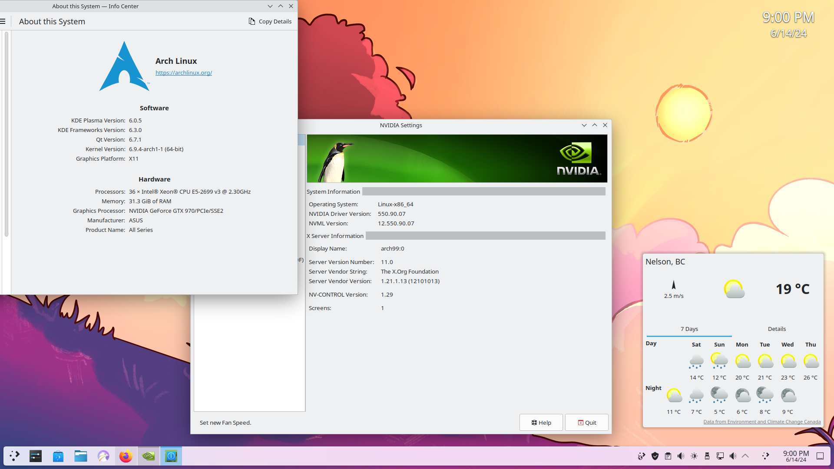
Task: Open Discover software store from taskbar
Action: tap(58, 456)
